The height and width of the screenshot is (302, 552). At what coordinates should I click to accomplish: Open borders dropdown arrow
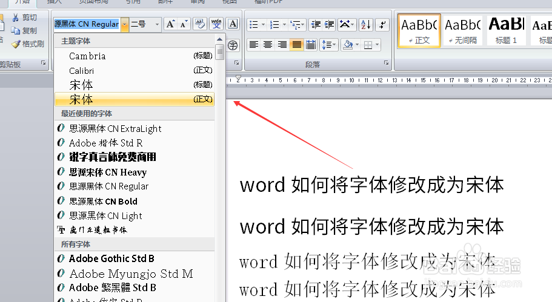377,45
